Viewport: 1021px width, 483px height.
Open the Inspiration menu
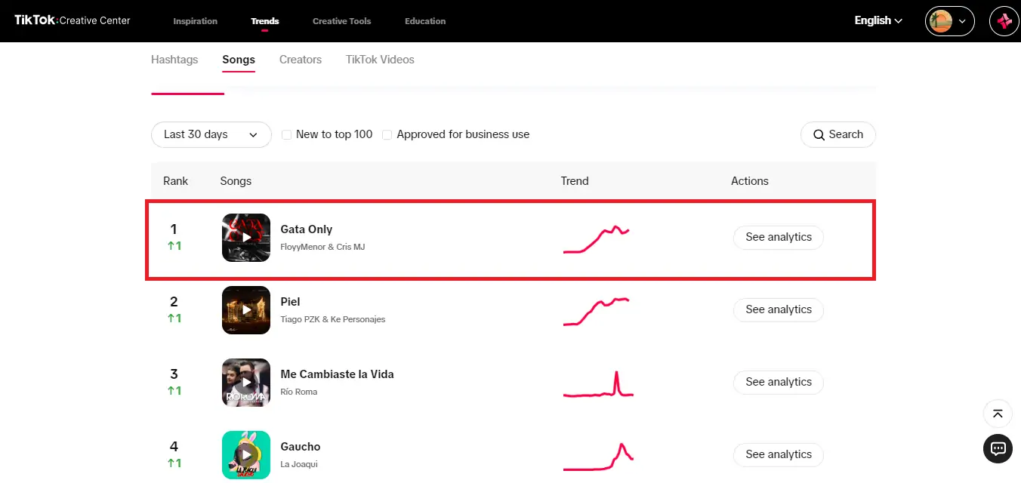(x=195, y=21)
